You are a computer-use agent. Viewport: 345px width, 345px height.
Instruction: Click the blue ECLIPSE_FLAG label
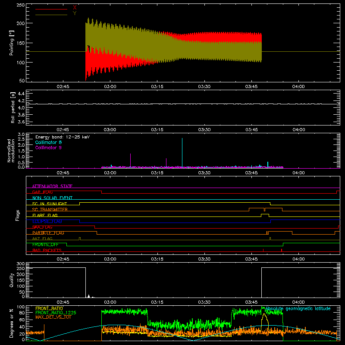pos(47,221)
